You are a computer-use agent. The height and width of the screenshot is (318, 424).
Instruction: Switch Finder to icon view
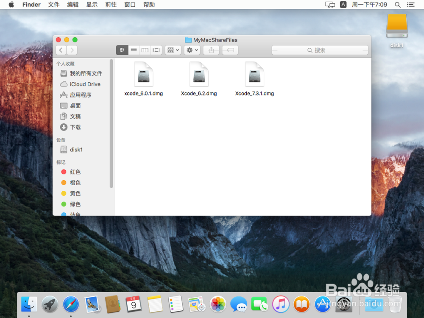[x=122, y=50]
